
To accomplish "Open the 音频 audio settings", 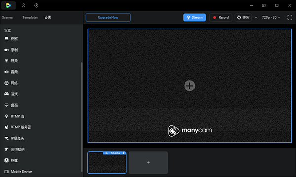I will (x=11, y=72).
